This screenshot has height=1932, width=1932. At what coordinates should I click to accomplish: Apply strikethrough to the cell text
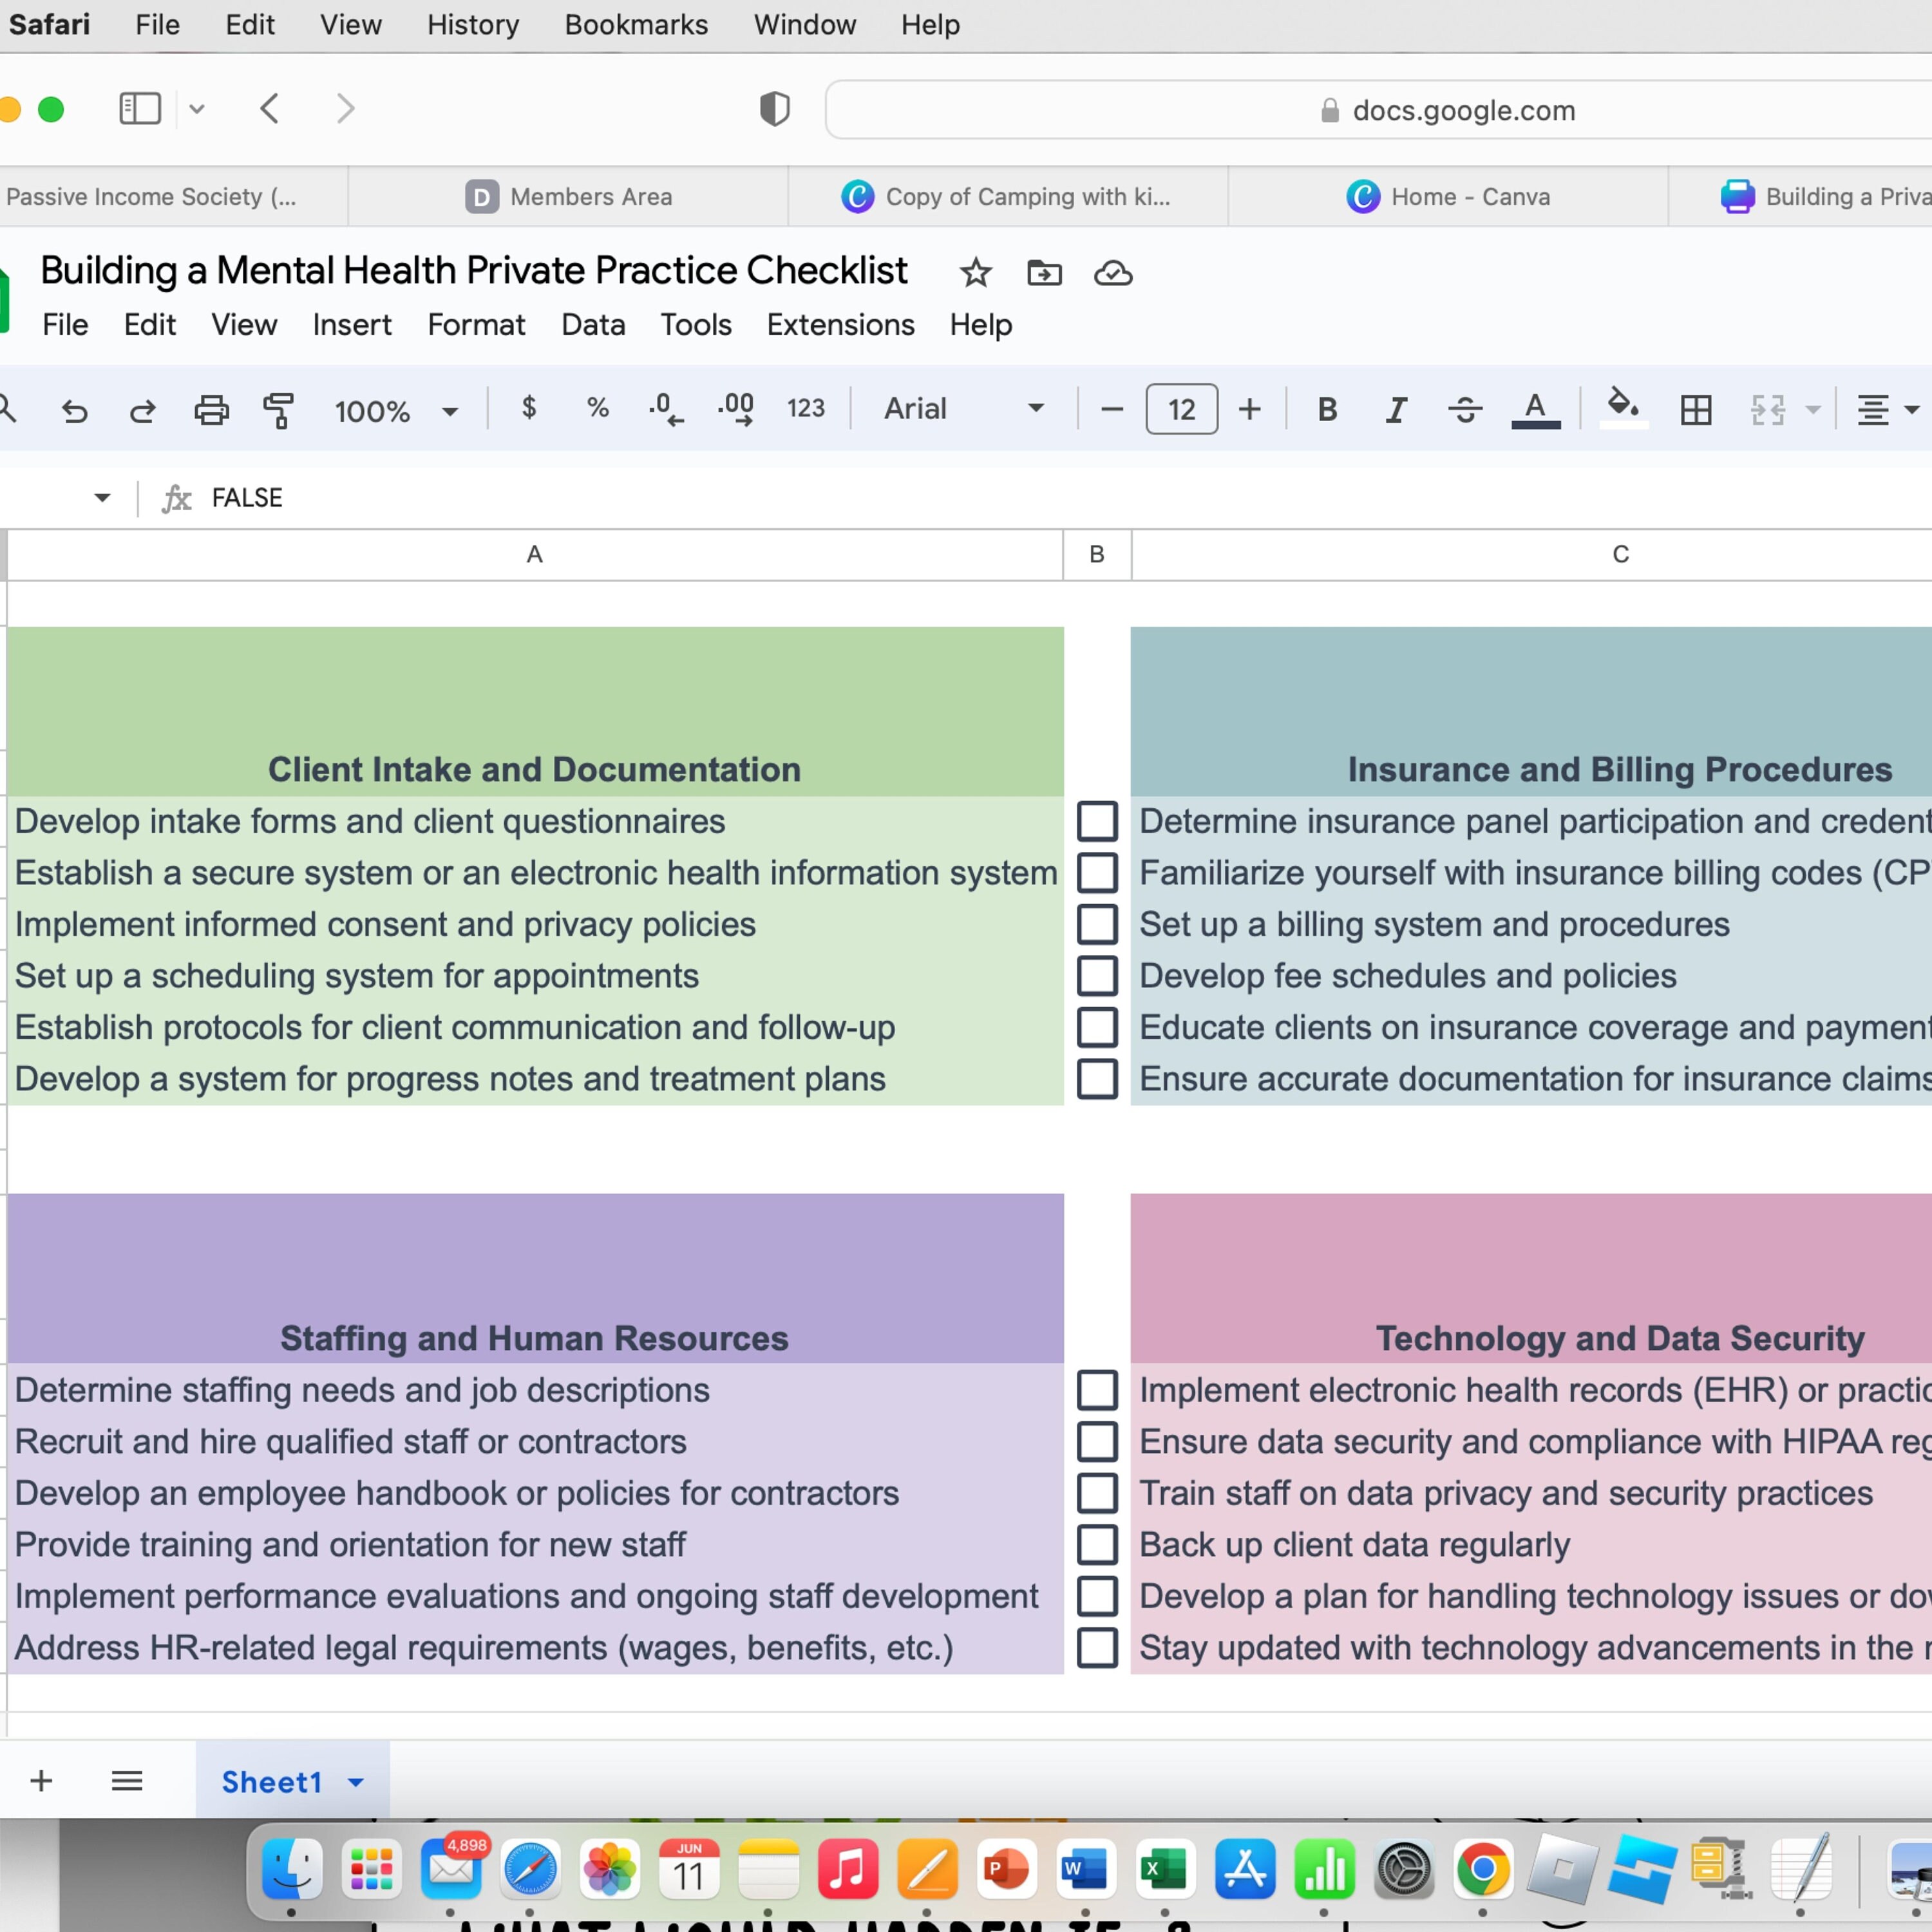point(1465,409)
